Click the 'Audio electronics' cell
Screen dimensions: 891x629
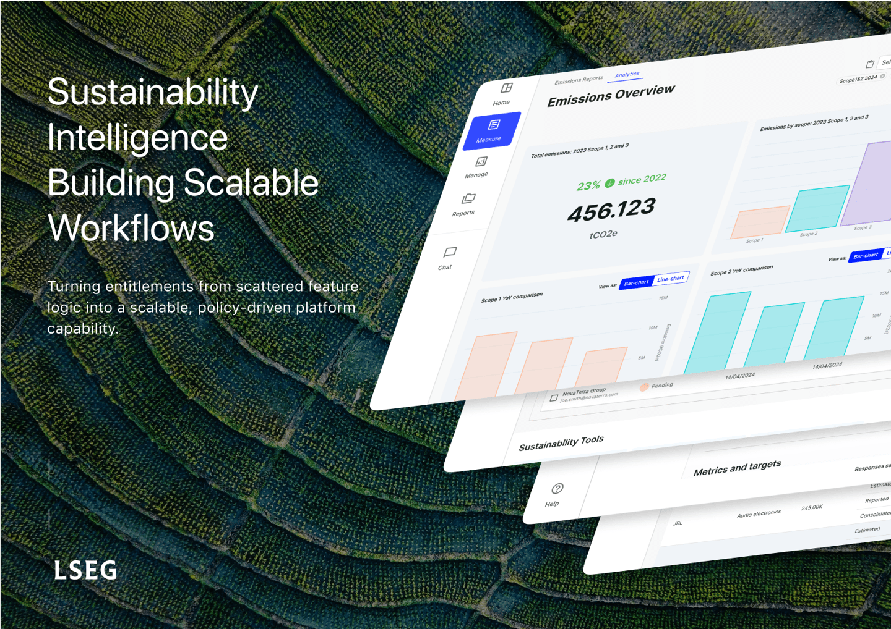[759, 514]
